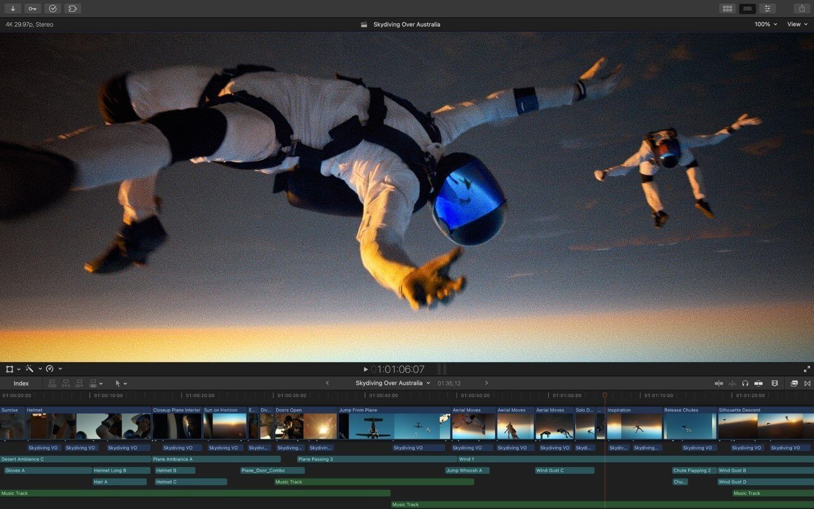Open the keyword editor key icon
The image size is (814, 509).
[x=32, y=8]
